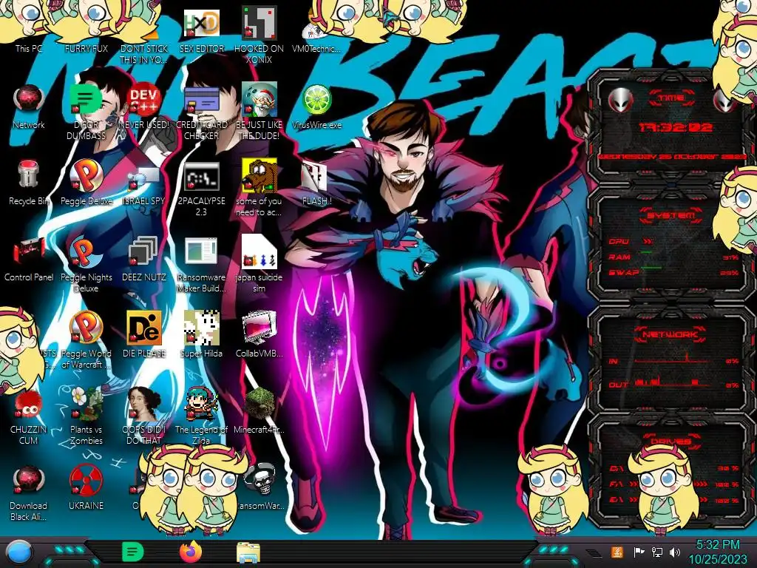Open the BE JUST LIKE THE DUDE! shortcut

click(259, 100)
